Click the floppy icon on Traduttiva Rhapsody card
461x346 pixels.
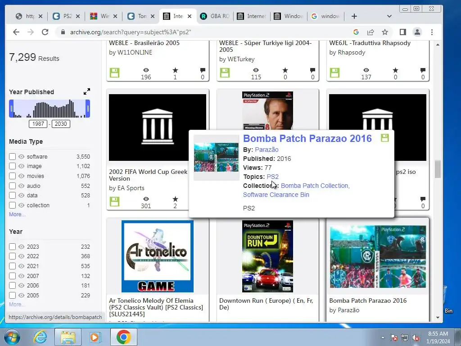coord(334,73)
